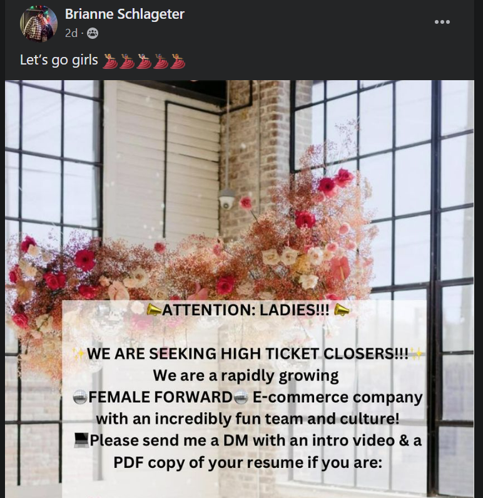Click sparkle emoji after "CLOSERS!!!"

[416, 353]
